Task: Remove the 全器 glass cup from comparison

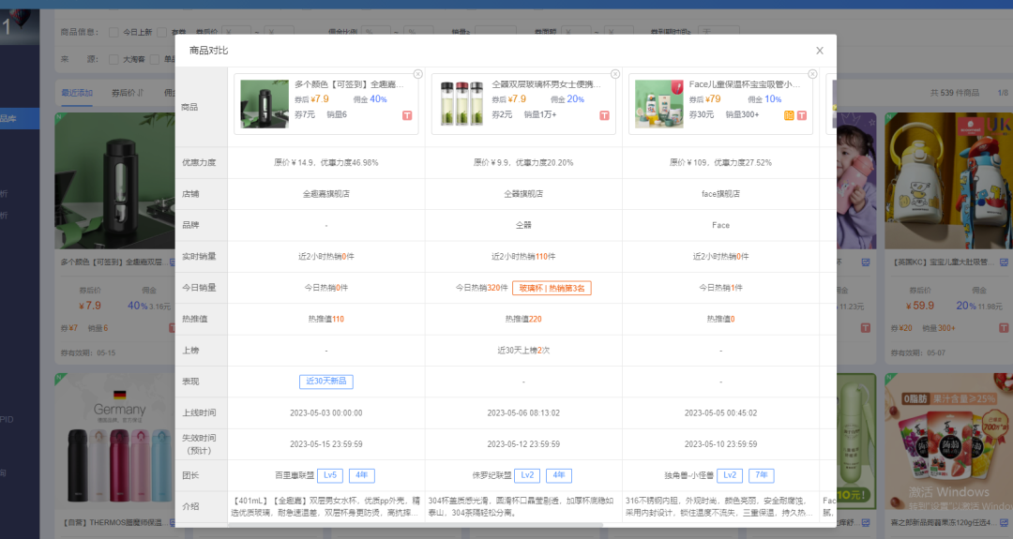Action: (x=615, y=74)
